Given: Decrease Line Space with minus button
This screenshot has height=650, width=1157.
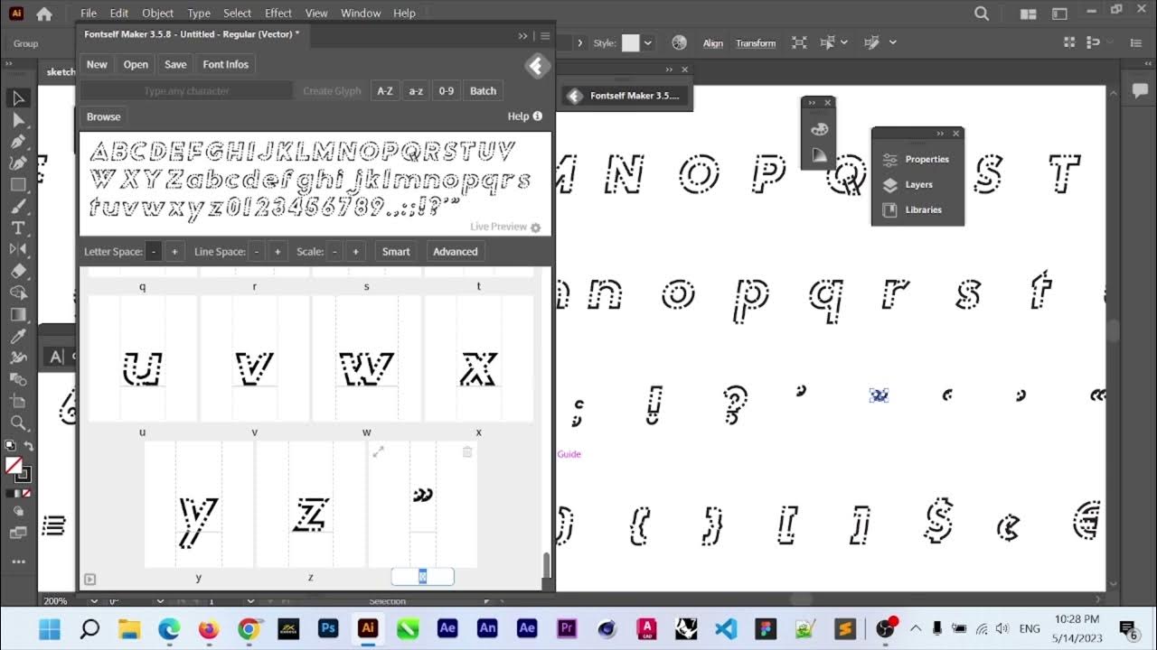Looking at the screenshot, I should (x=257, y=252).
